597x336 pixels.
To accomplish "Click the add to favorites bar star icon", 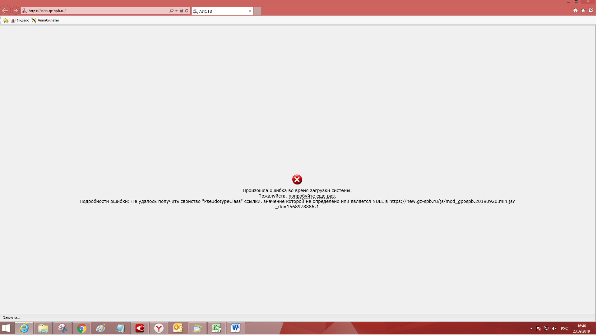I will [x=6, y=20].
